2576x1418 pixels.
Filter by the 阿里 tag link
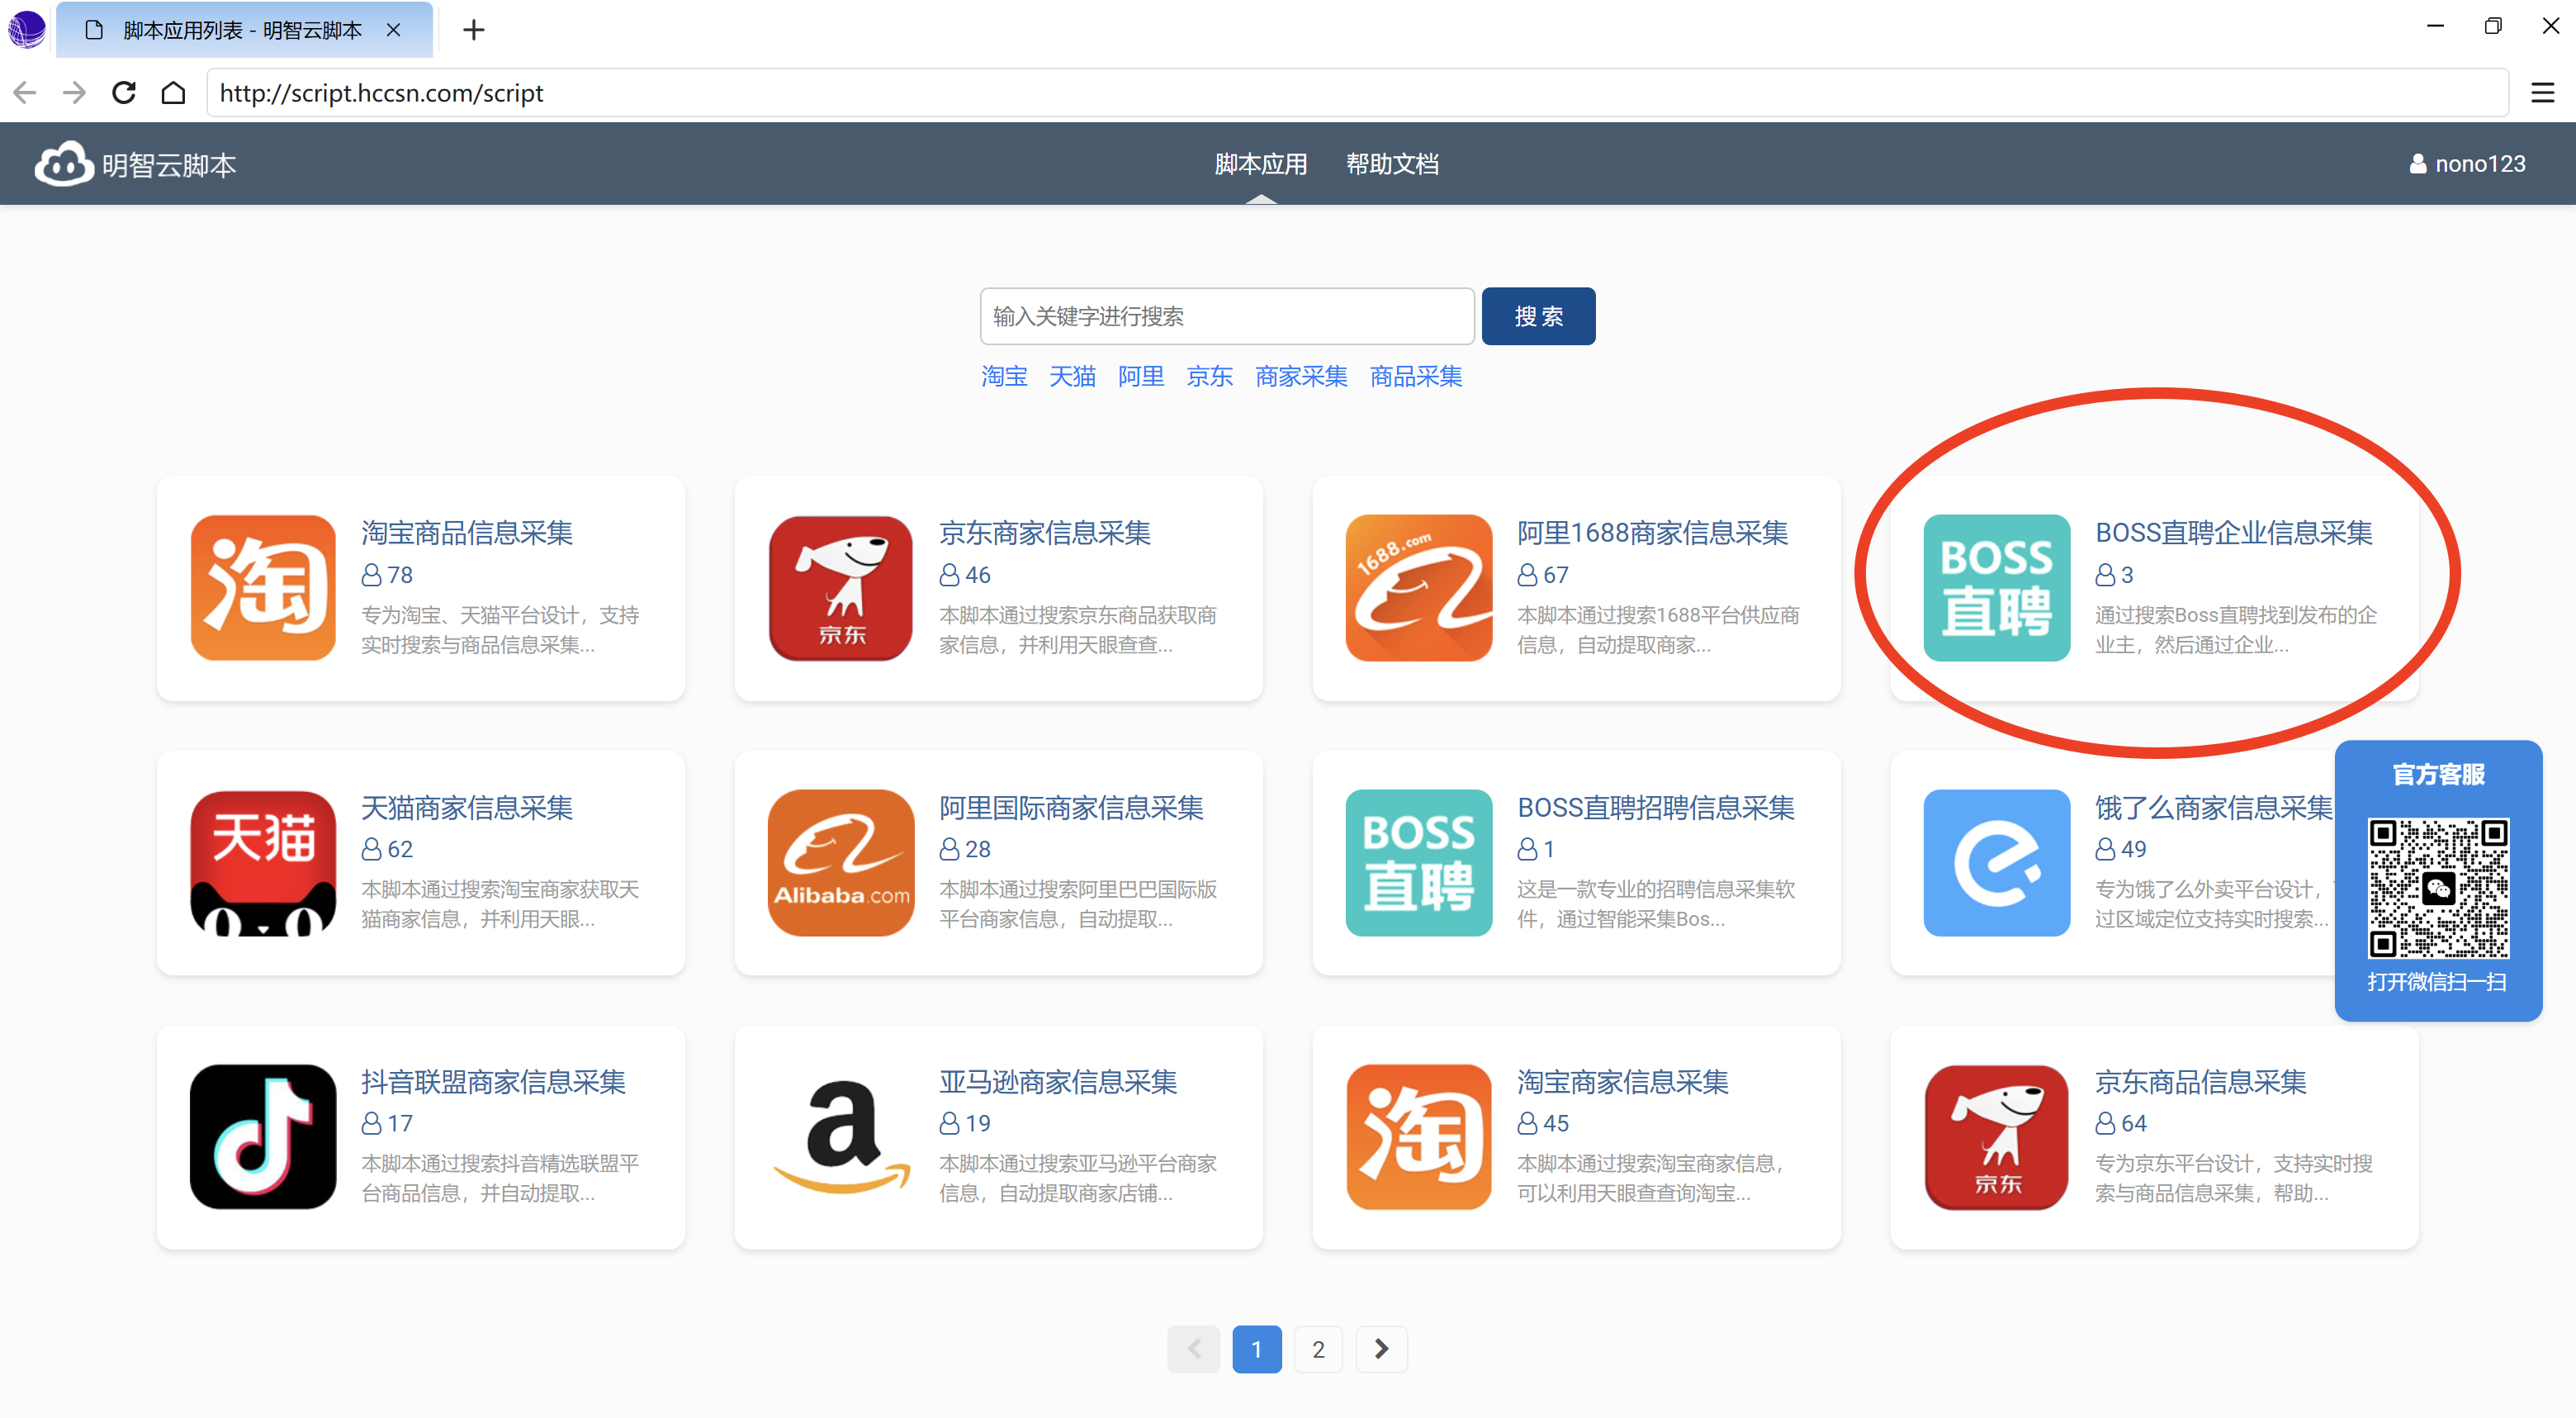(x=1141, y=376)
